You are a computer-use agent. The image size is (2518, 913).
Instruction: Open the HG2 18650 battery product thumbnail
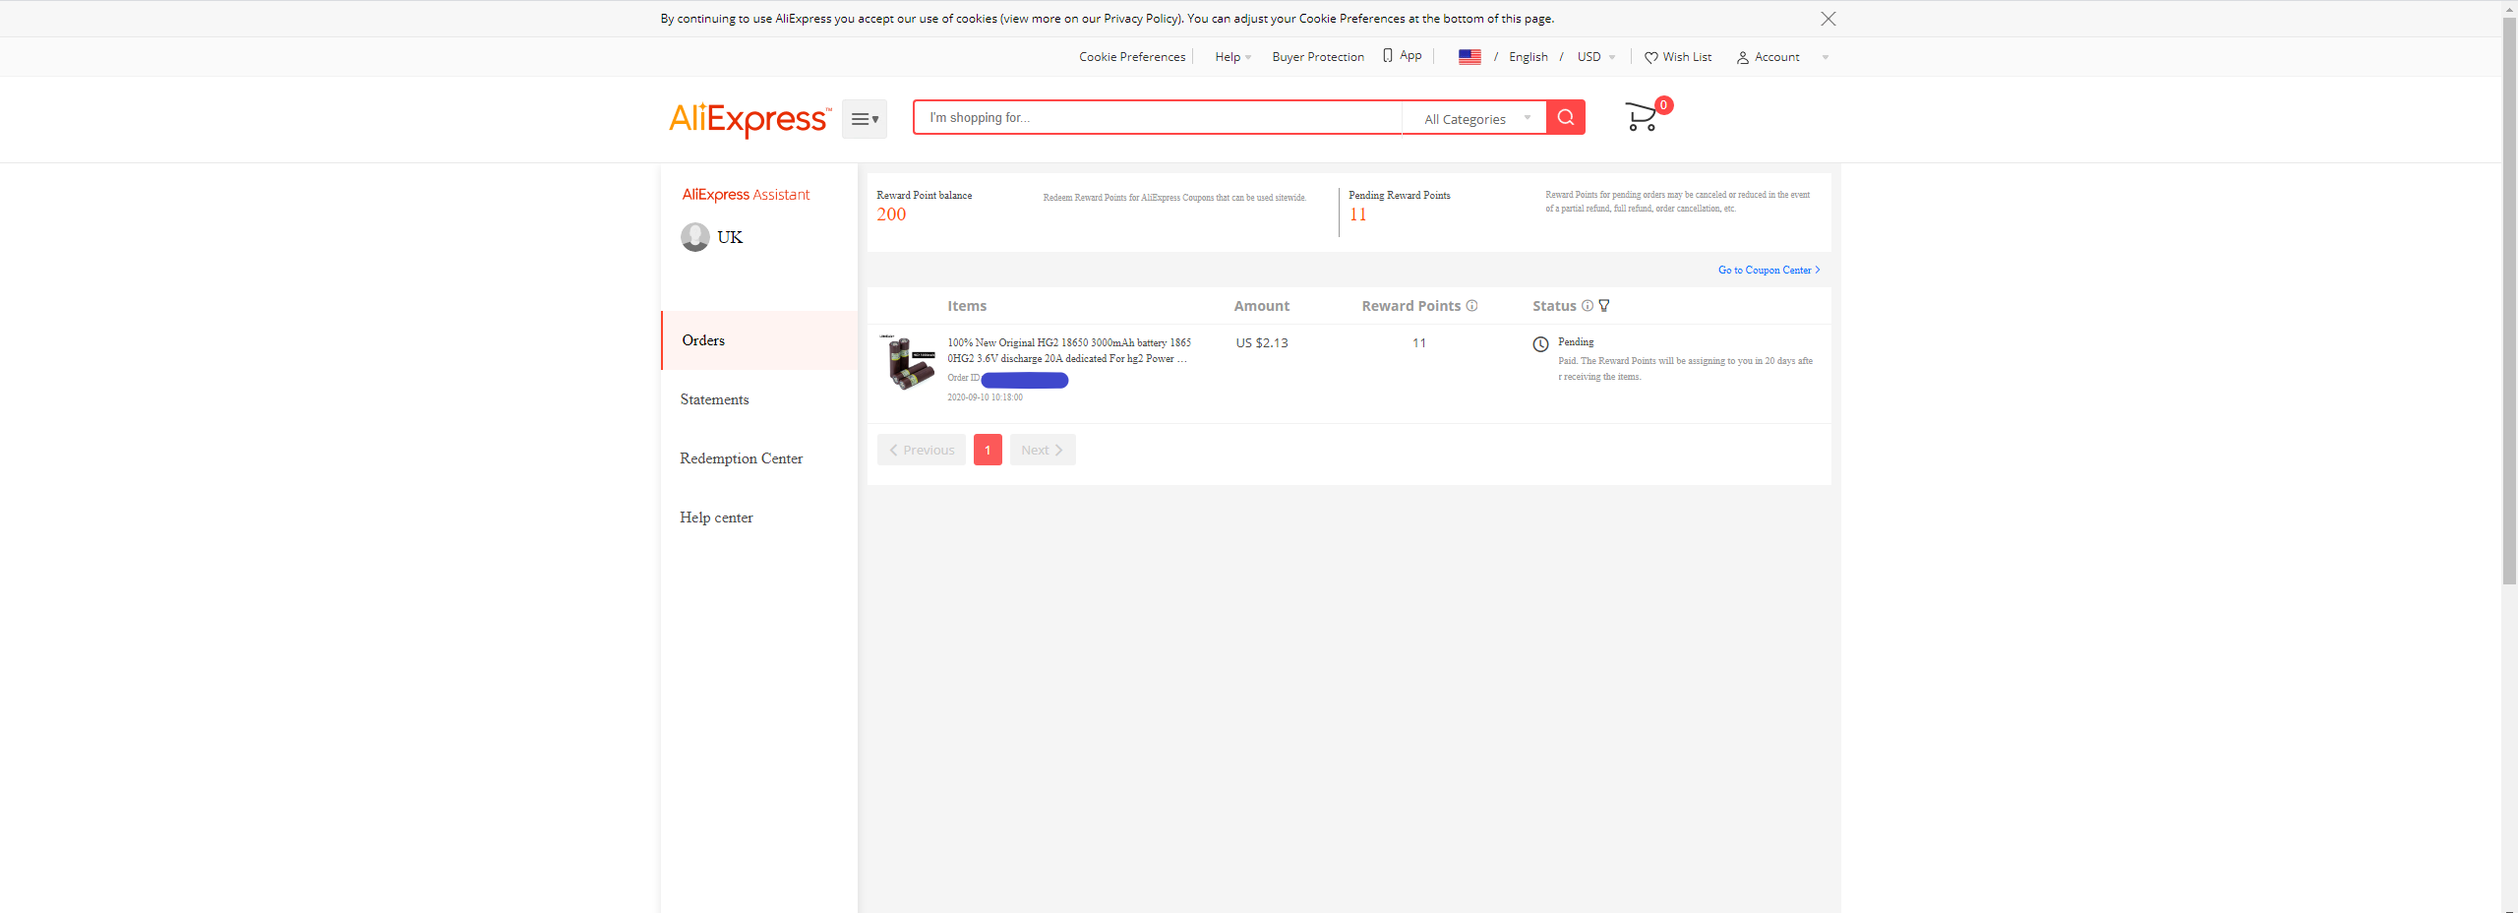[908, 362]
